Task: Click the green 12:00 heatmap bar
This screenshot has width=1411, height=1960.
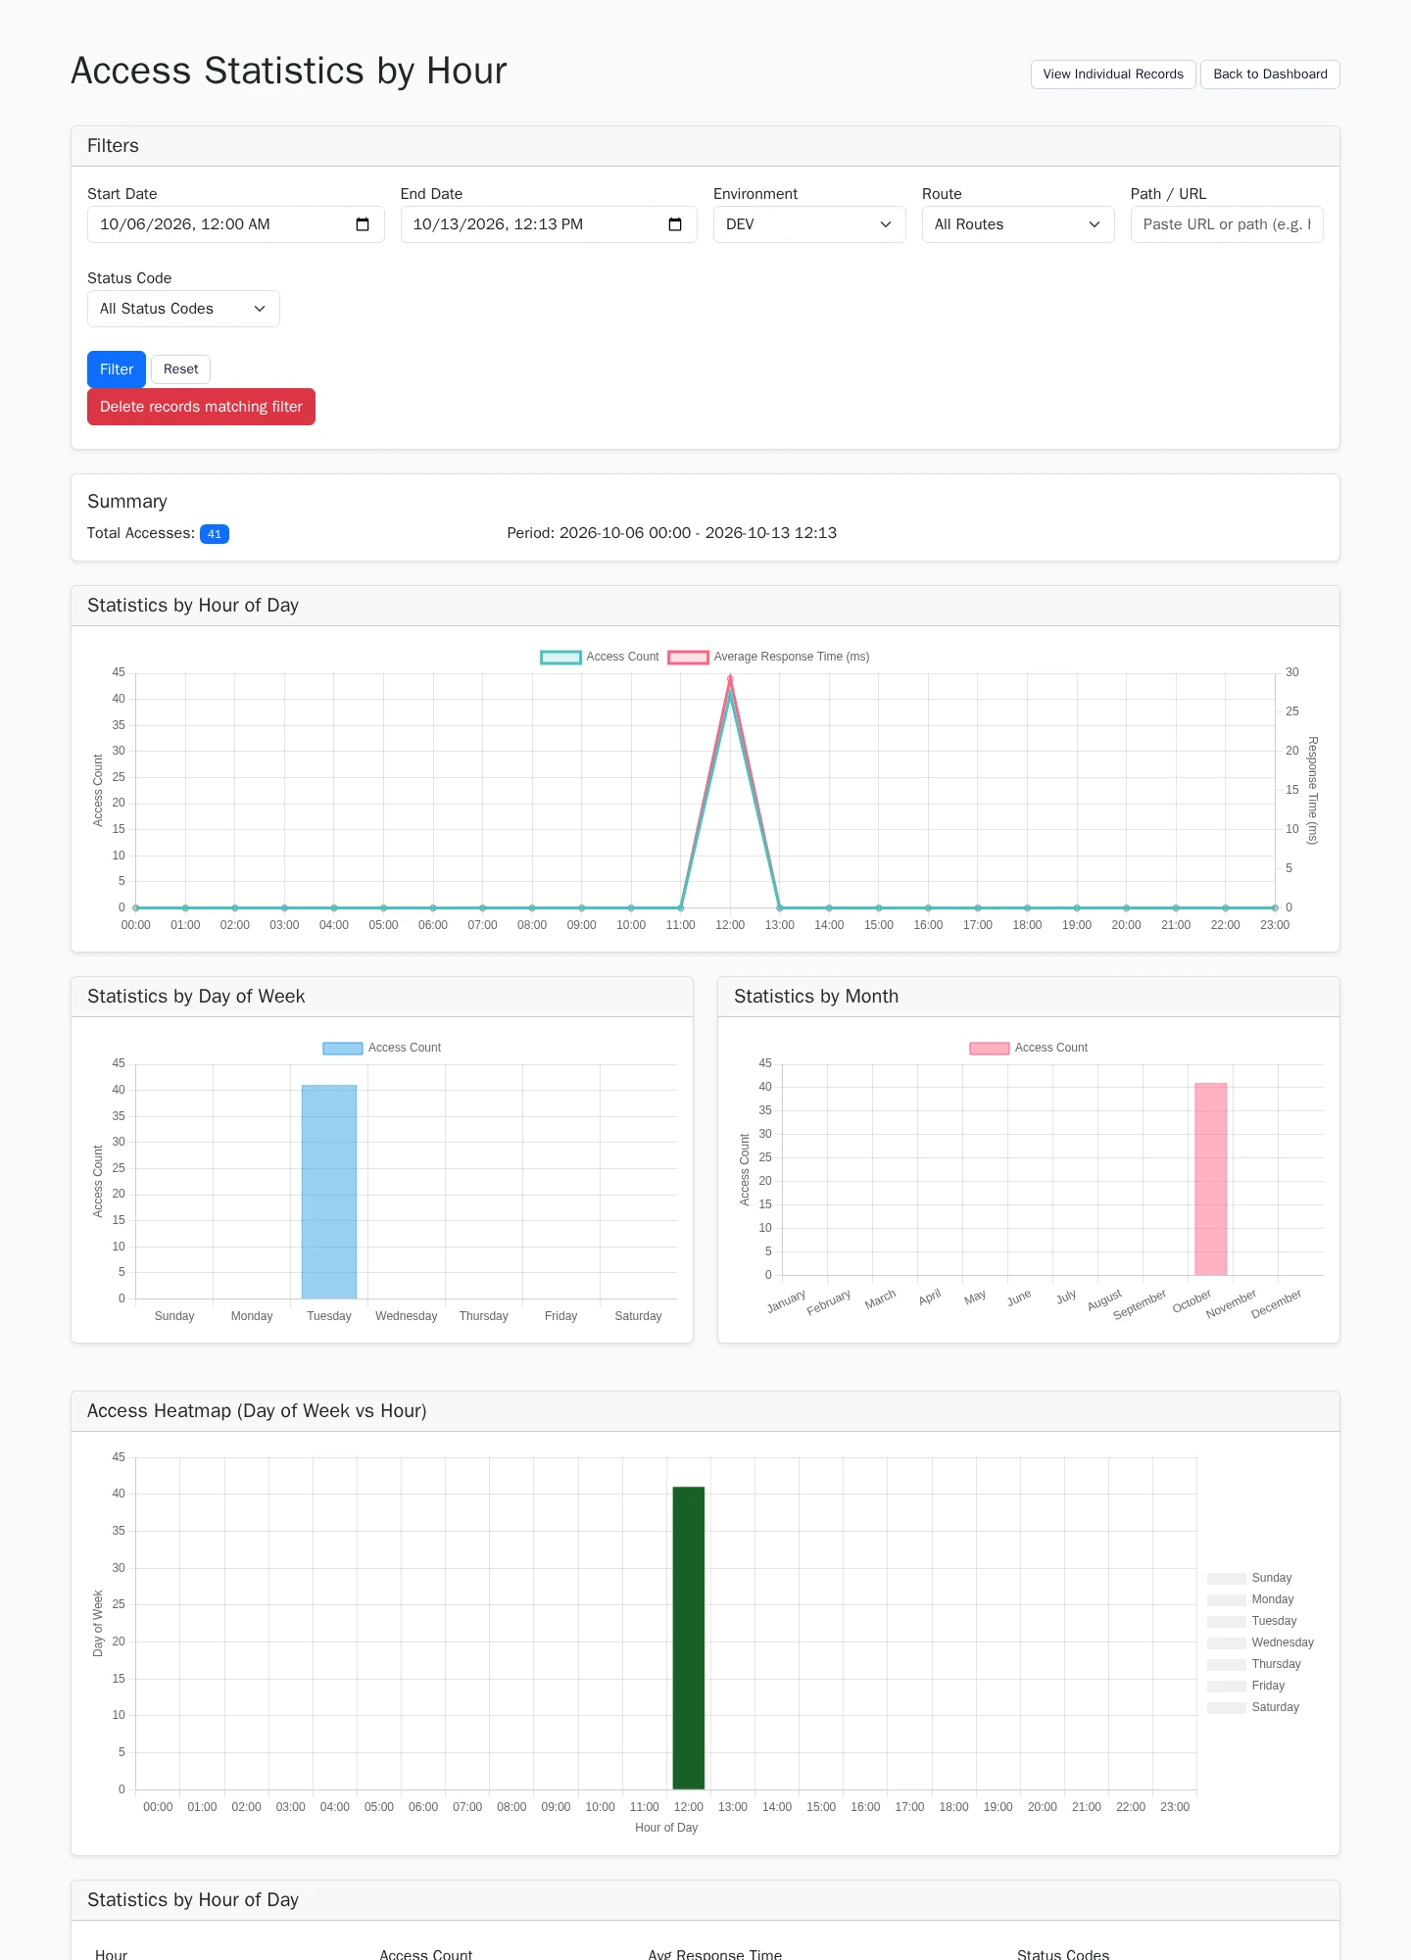Action: click(x=689, y=1638)
